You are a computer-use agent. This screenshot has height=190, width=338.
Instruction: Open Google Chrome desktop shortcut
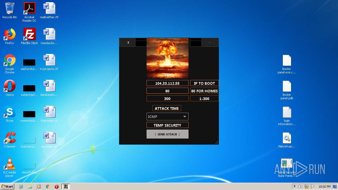pos(10,64)
